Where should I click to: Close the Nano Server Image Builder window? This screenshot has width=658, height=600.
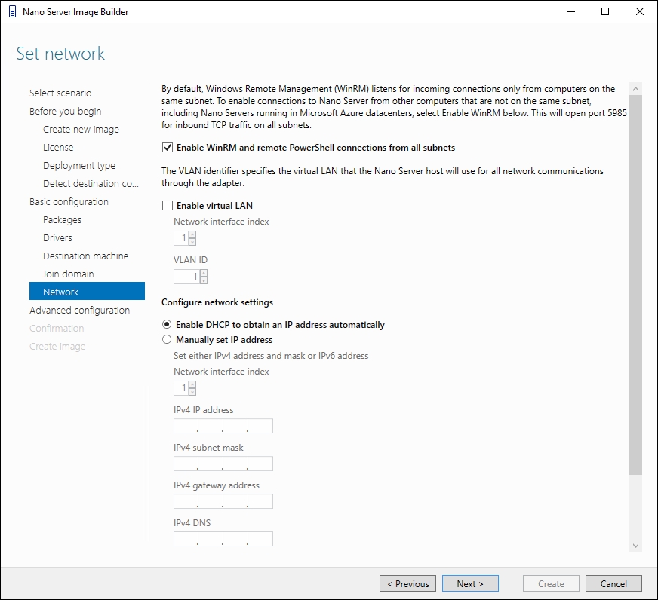(x=640, y=11)
